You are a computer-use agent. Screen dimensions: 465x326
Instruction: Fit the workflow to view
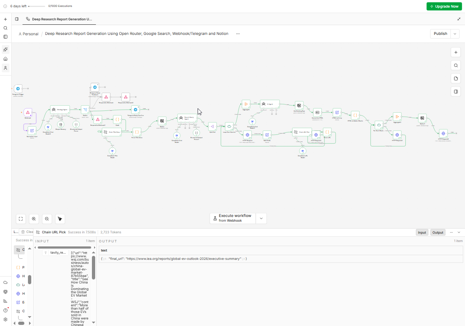21,219
